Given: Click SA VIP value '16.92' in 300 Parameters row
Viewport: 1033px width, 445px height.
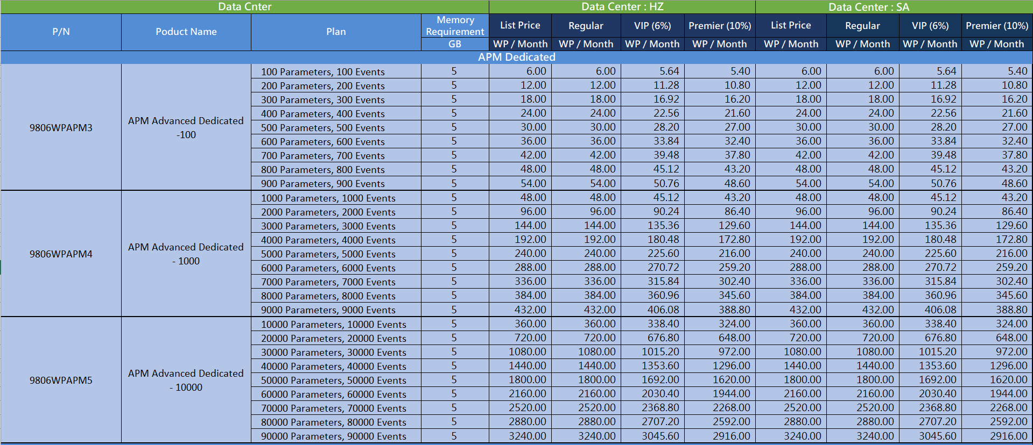Looking at the screenshot, I should click(x=930, y=99).
